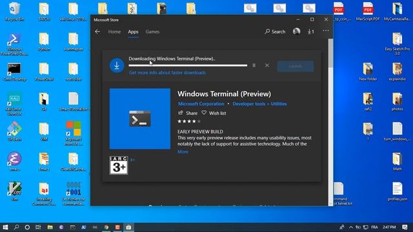Select the Cmd-Desktop shortcut icon

[x=14, y=72]
